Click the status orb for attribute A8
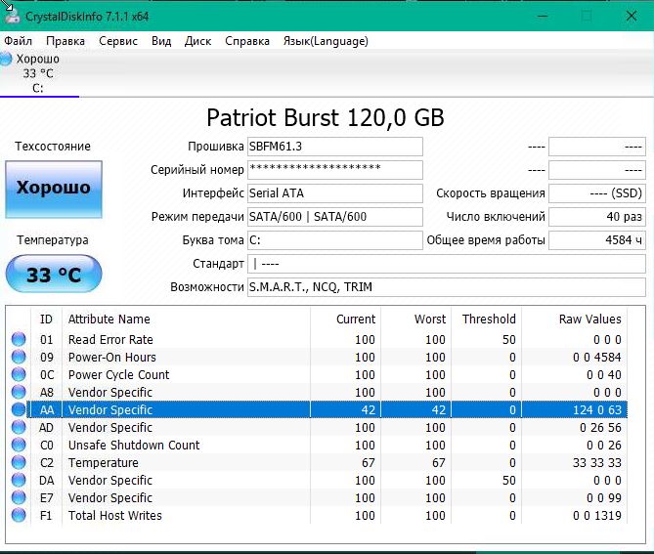The image size is (654, 554). pyautogui.click(x=19, y=392)
